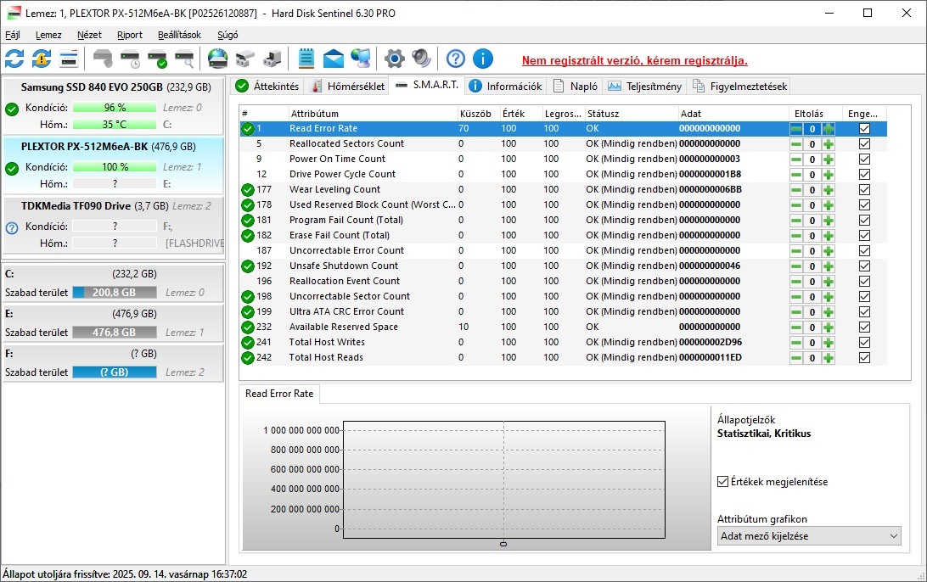This screenshot has height=582, width=927.
Task: Click the C: free space bar 200,8 GB
Action: pyautogui.click(x=114, y=293)
